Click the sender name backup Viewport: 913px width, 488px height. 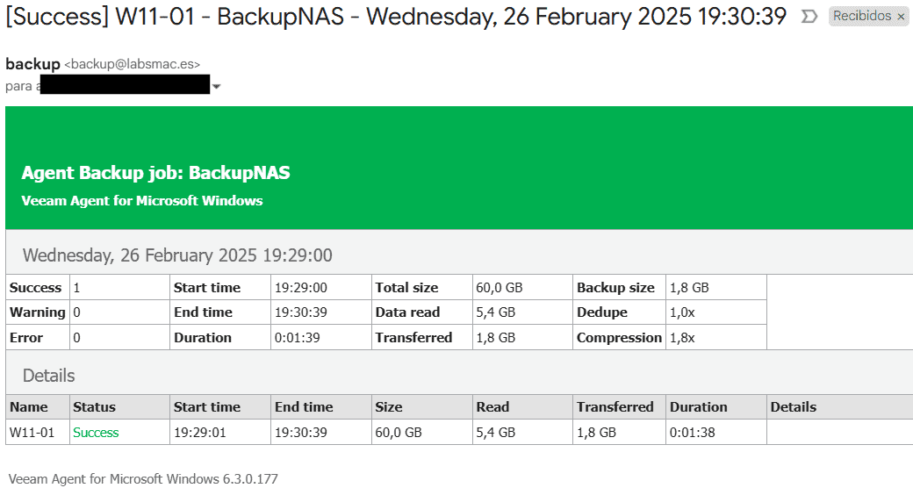32,64
